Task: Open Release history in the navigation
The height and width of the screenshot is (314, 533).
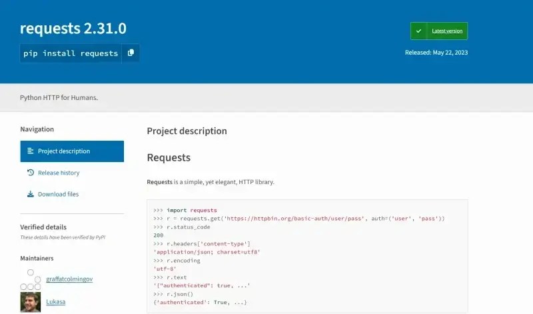Action: [59, 173]
